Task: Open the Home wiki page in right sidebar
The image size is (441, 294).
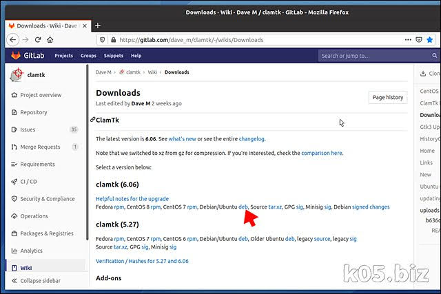Action: 427,151
